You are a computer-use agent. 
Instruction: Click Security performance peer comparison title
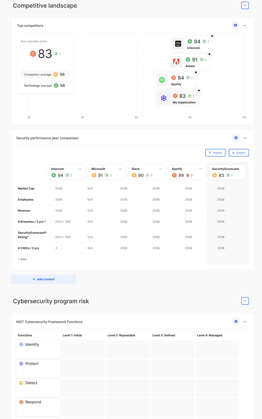[47, 138]
